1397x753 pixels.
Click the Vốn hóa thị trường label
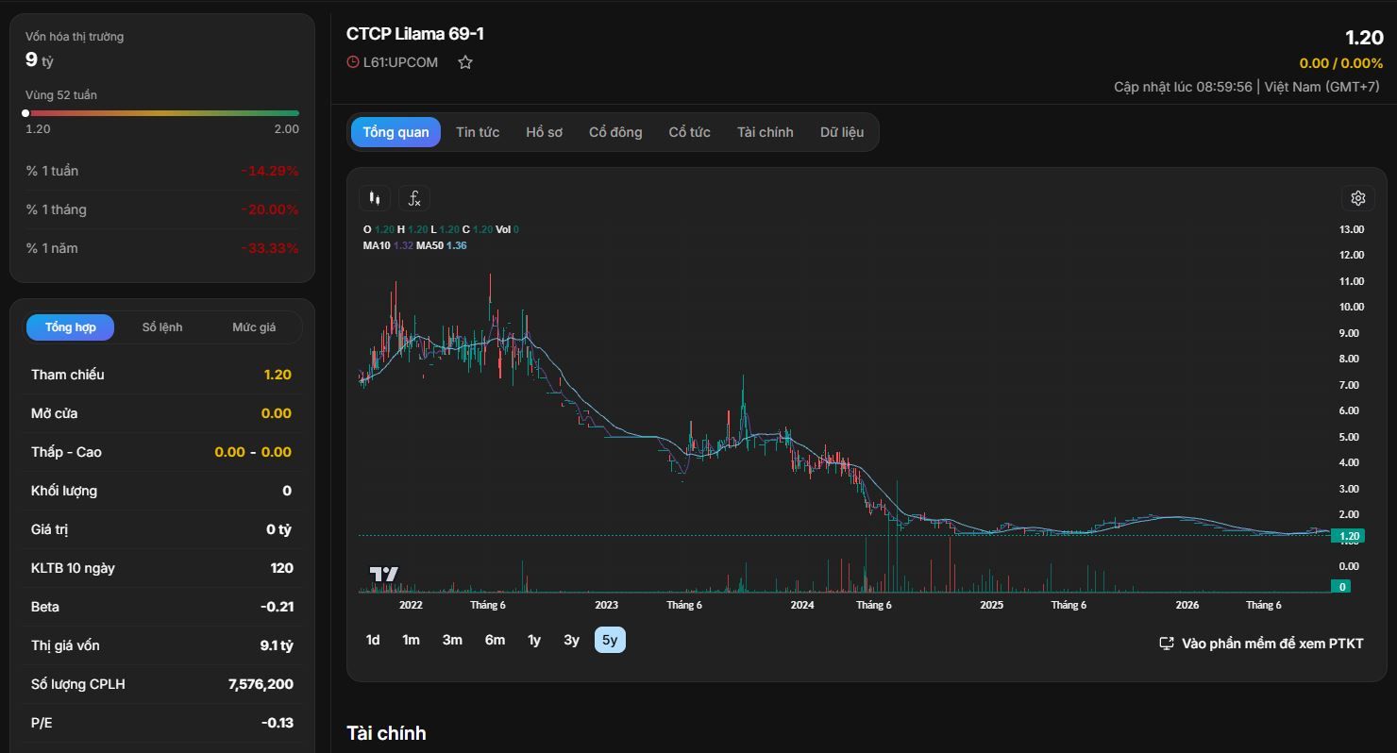click(75, 37)
